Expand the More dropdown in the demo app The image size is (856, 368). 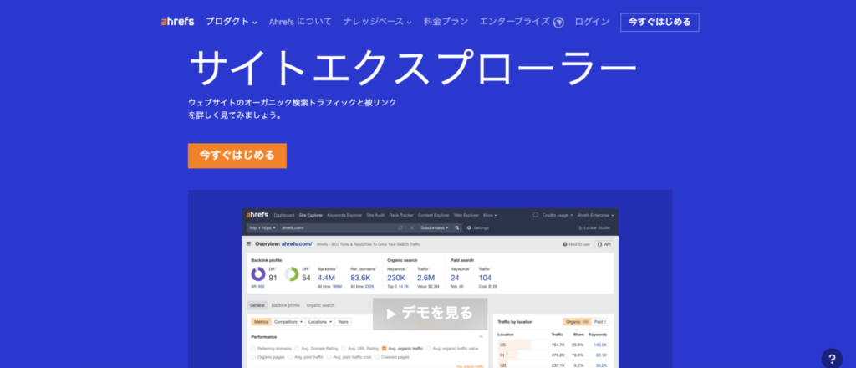tap(490, 215)
